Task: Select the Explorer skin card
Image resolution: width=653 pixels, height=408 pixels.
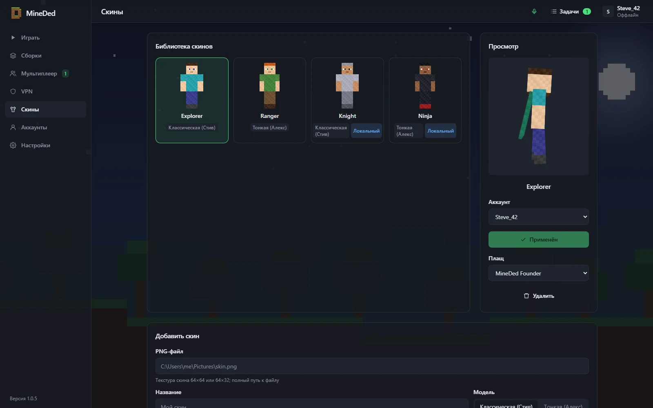Action: coord(192,100)
